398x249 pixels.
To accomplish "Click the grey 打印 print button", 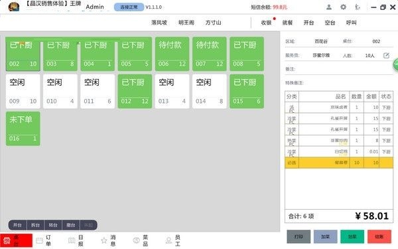I will (x=298, y=236).
